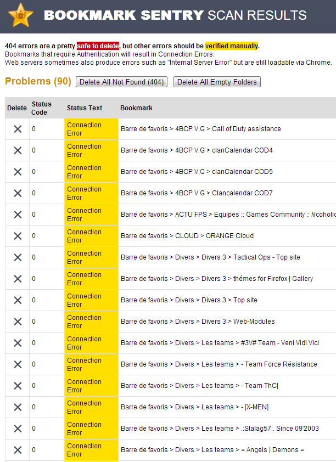336x462 pixels.
Task: Click the Status Text column header
Action: (85, 108)
